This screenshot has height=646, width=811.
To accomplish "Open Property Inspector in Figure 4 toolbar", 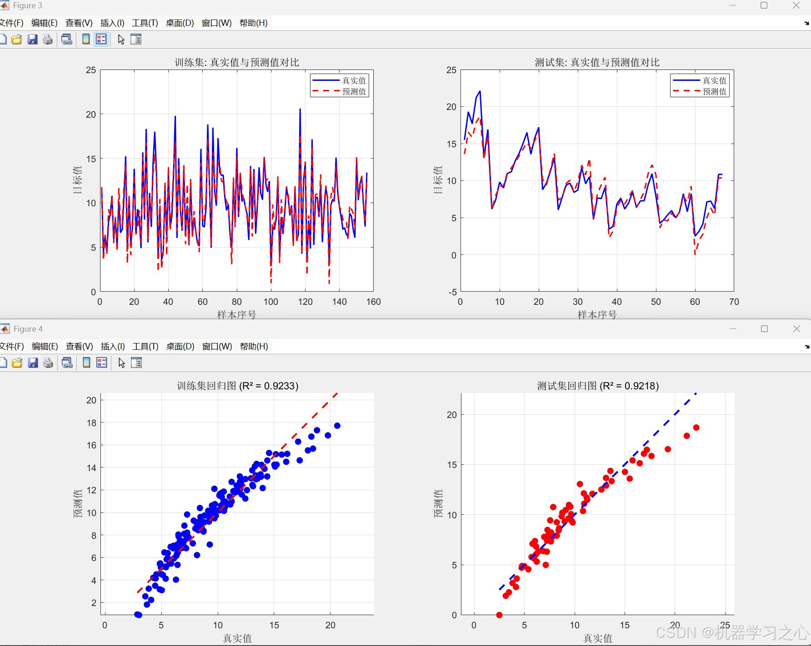I will point(136,363).
